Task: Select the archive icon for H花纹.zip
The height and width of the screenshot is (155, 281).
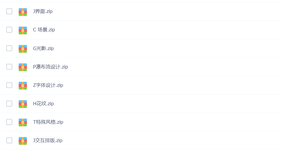Action: pos(23,104)
